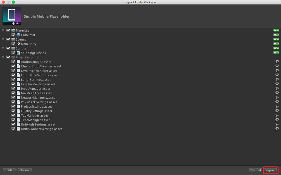Screen dimensions: 281x175
Task: Click the Main.unity scene icon
Action: (x=18, y=44)
